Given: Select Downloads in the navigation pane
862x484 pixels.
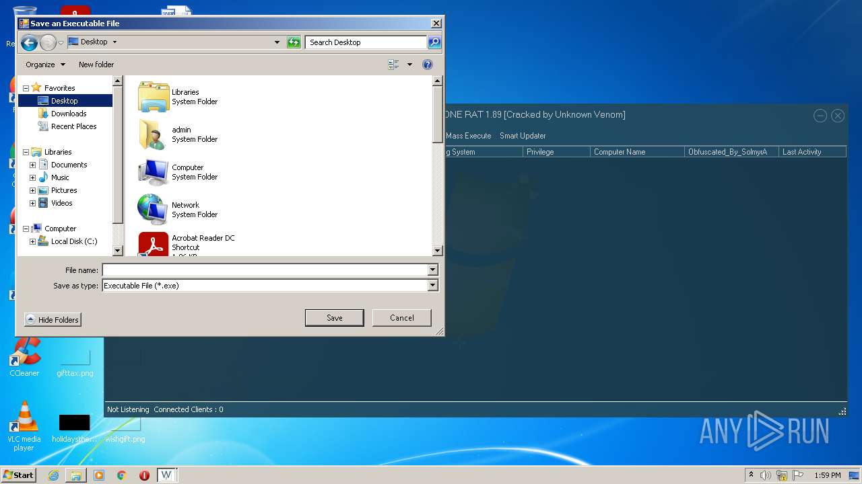Looking at the screenshot, I should pyautogui.click(x=69, y=114).
